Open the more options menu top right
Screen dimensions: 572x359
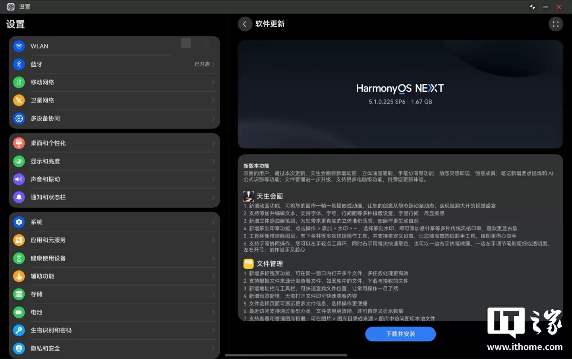(556, 24)
